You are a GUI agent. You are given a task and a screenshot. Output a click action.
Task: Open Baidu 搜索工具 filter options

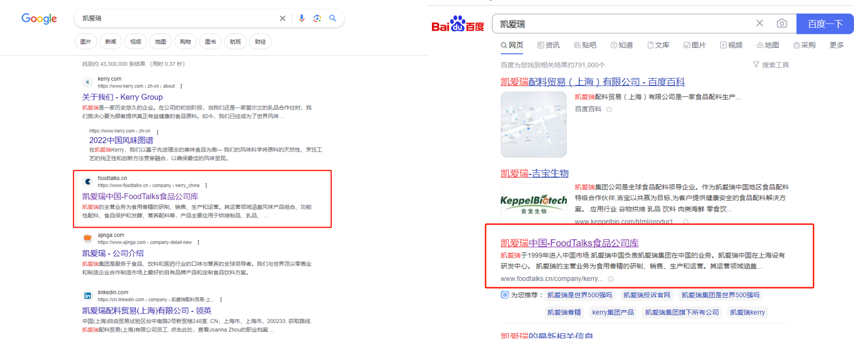point(771,65)
